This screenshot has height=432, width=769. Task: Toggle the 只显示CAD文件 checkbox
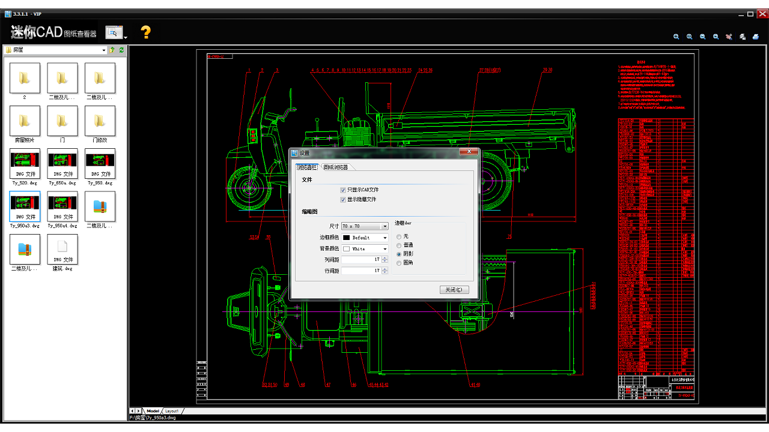pos(343,190)
